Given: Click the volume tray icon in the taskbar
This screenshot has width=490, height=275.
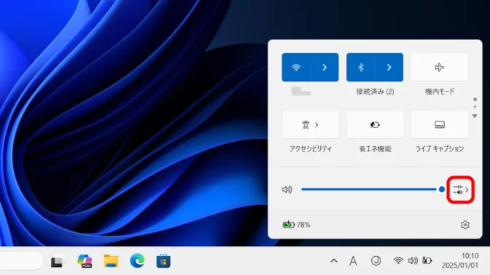Looking at the screenshot, I should coord(413,260).
